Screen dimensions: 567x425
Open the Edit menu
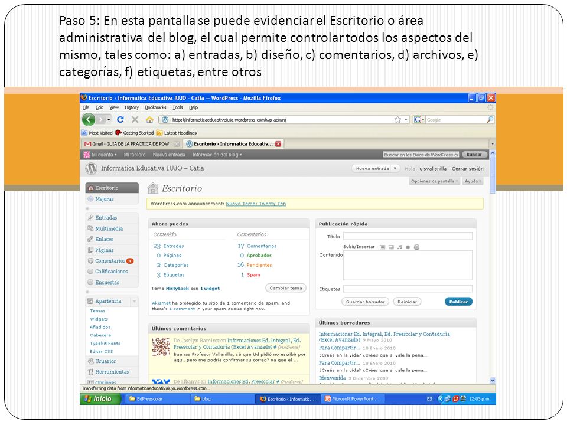pyautogui.click(x=99, y=107)
